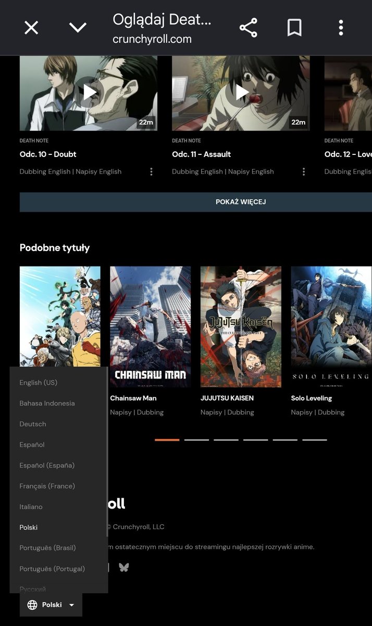Bookmark this page with the bookmark icon
The height and width of the screenshot is (626, 372).
294,28
